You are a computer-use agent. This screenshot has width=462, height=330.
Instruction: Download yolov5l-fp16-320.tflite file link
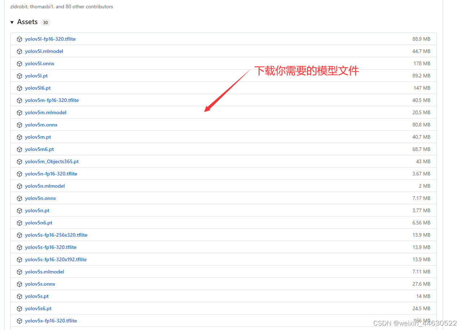(50, 39)
